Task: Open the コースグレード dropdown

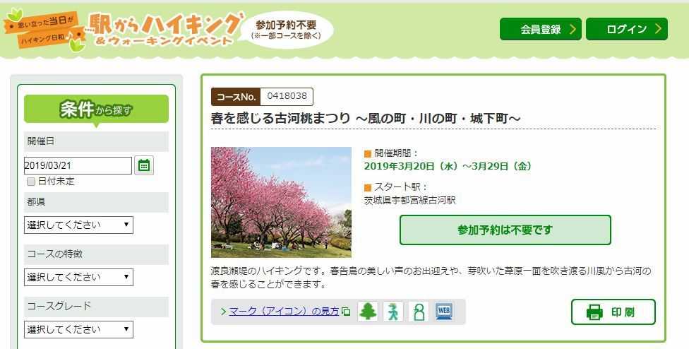Action: pos(78,329)
